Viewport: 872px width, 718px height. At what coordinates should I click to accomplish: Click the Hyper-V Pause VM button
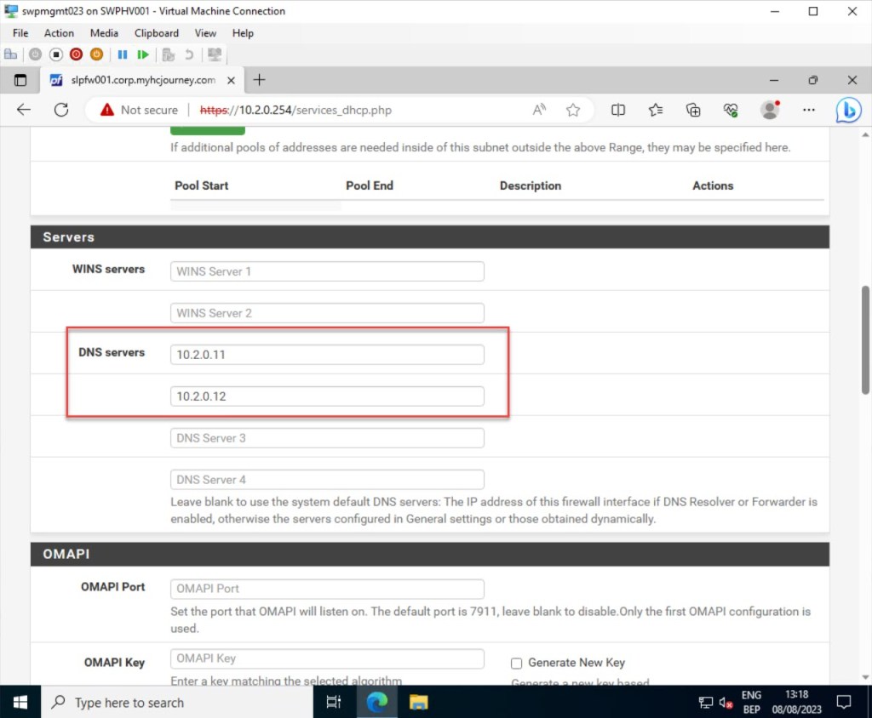coord(122,54)
